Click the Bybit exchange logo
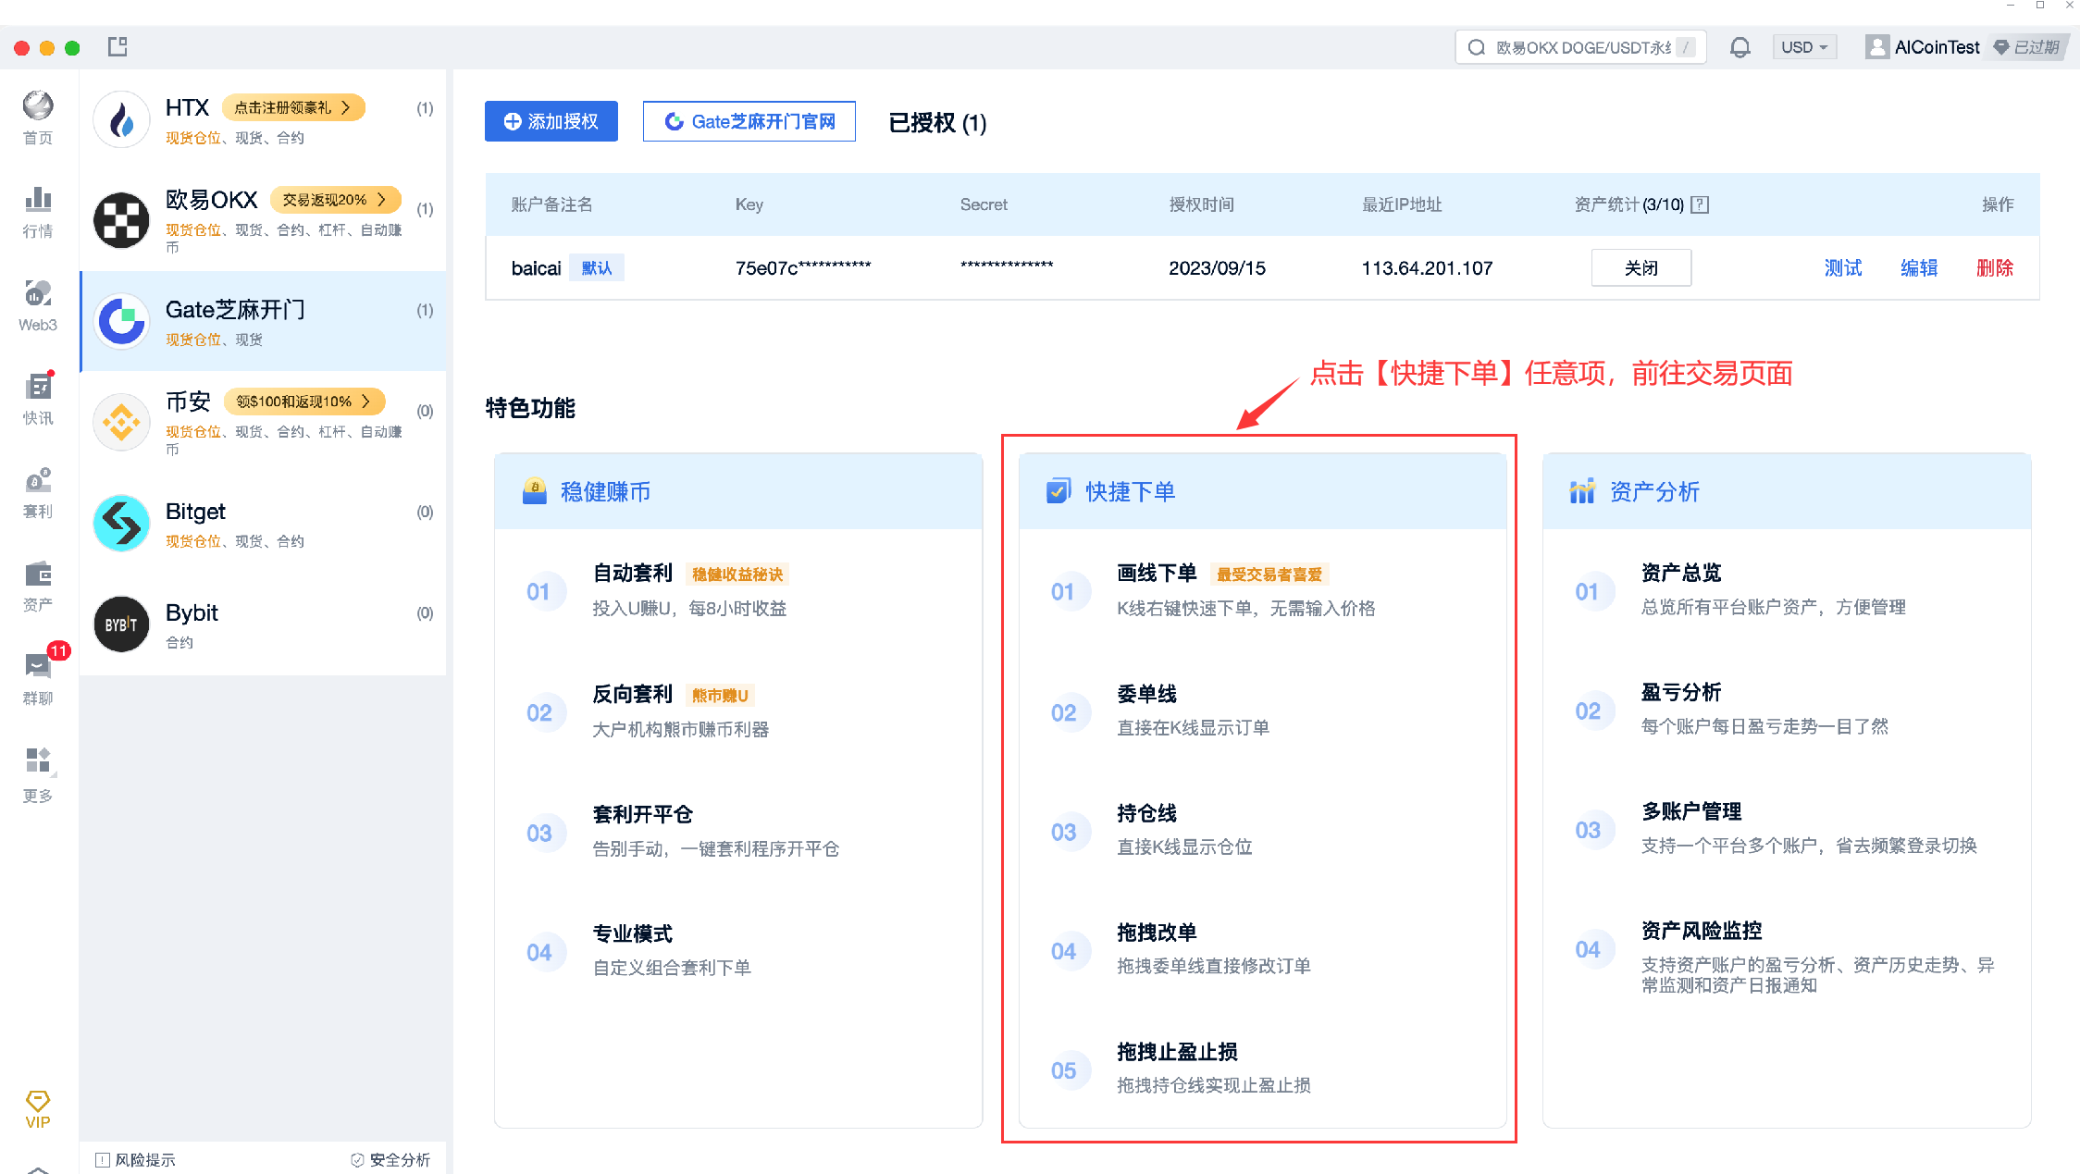 (121, 624)
